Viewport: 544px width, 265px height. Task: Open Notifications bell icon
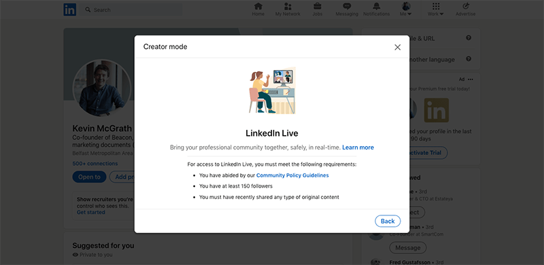pos(377,6)
